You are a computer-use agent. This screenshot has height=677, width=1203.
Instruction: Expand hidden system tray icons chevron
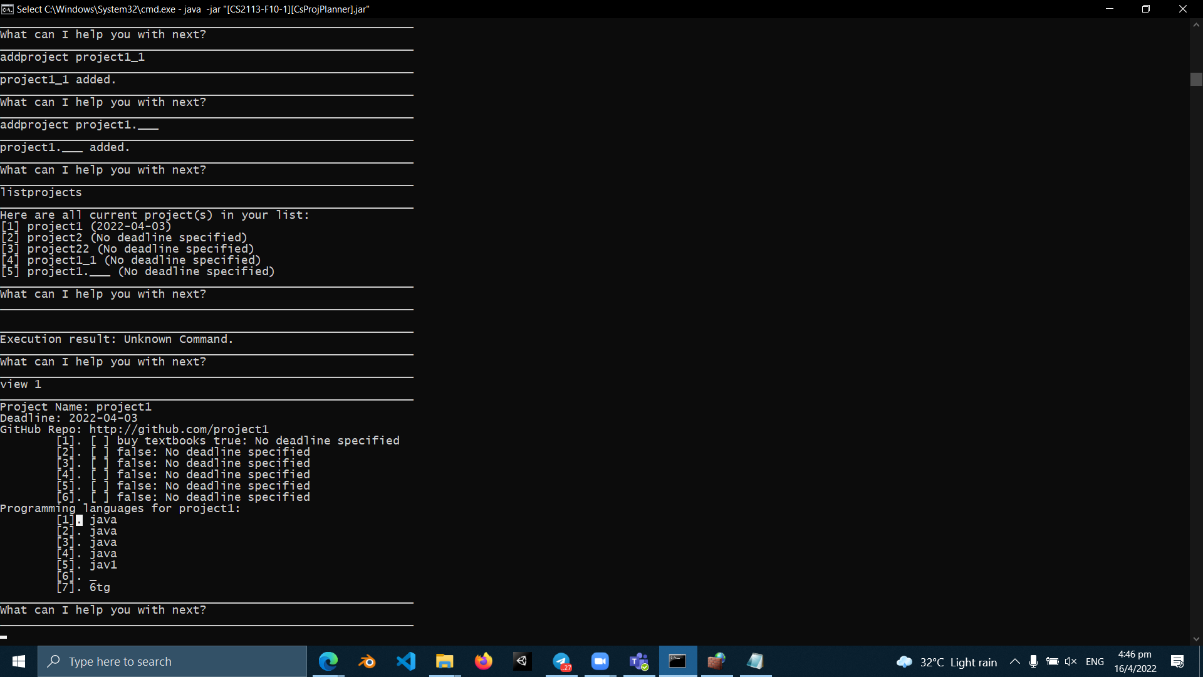(1014, 662)
